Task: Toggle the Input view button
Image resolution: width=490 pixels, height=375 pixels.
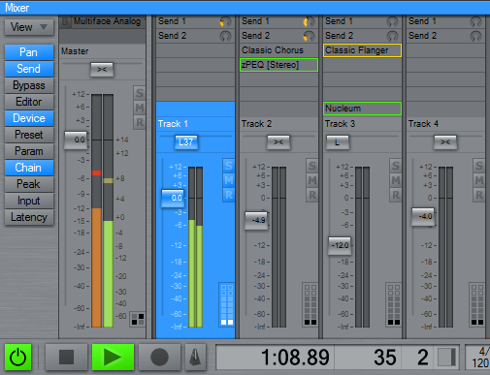Action: coord(29,201)
